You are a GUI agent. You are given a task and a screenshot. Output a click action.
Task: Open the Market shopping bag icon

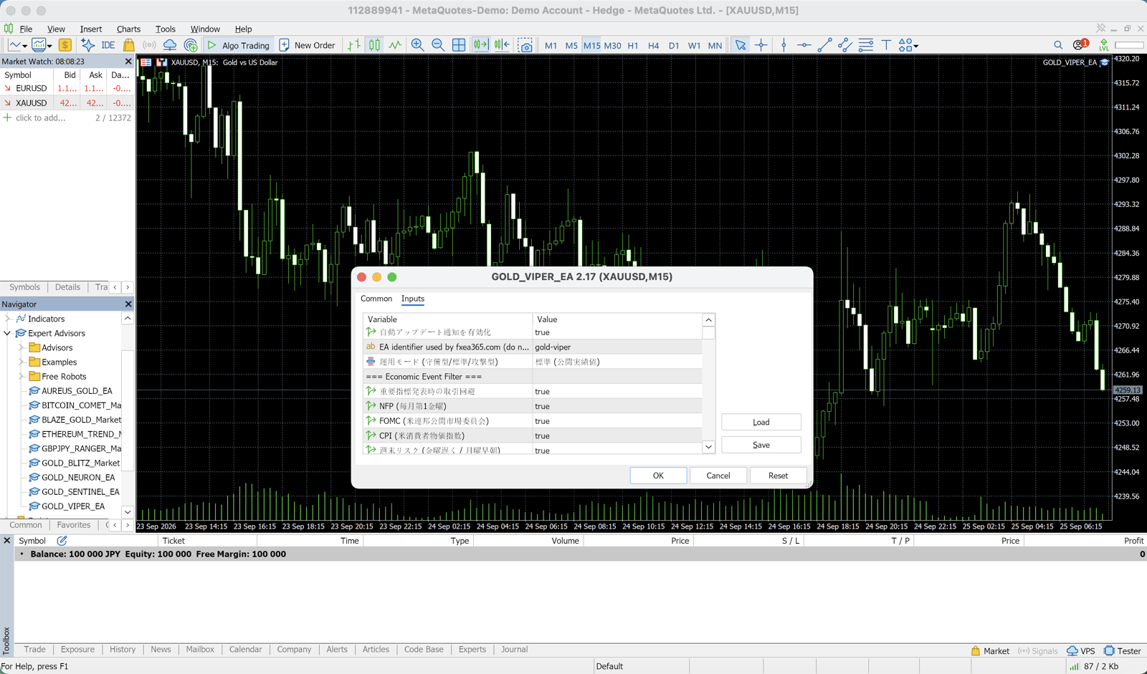(x=129, y=45)
